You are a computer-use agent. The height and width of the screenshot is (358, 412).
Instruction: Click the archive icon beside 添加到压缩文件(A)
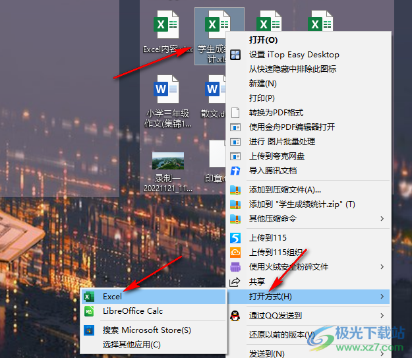point(235,190)
